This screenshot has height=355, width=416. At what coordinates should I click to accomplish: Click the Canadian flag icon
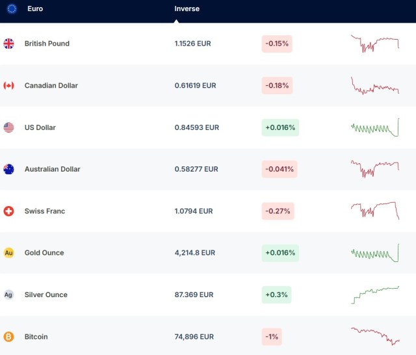point(8,86)
